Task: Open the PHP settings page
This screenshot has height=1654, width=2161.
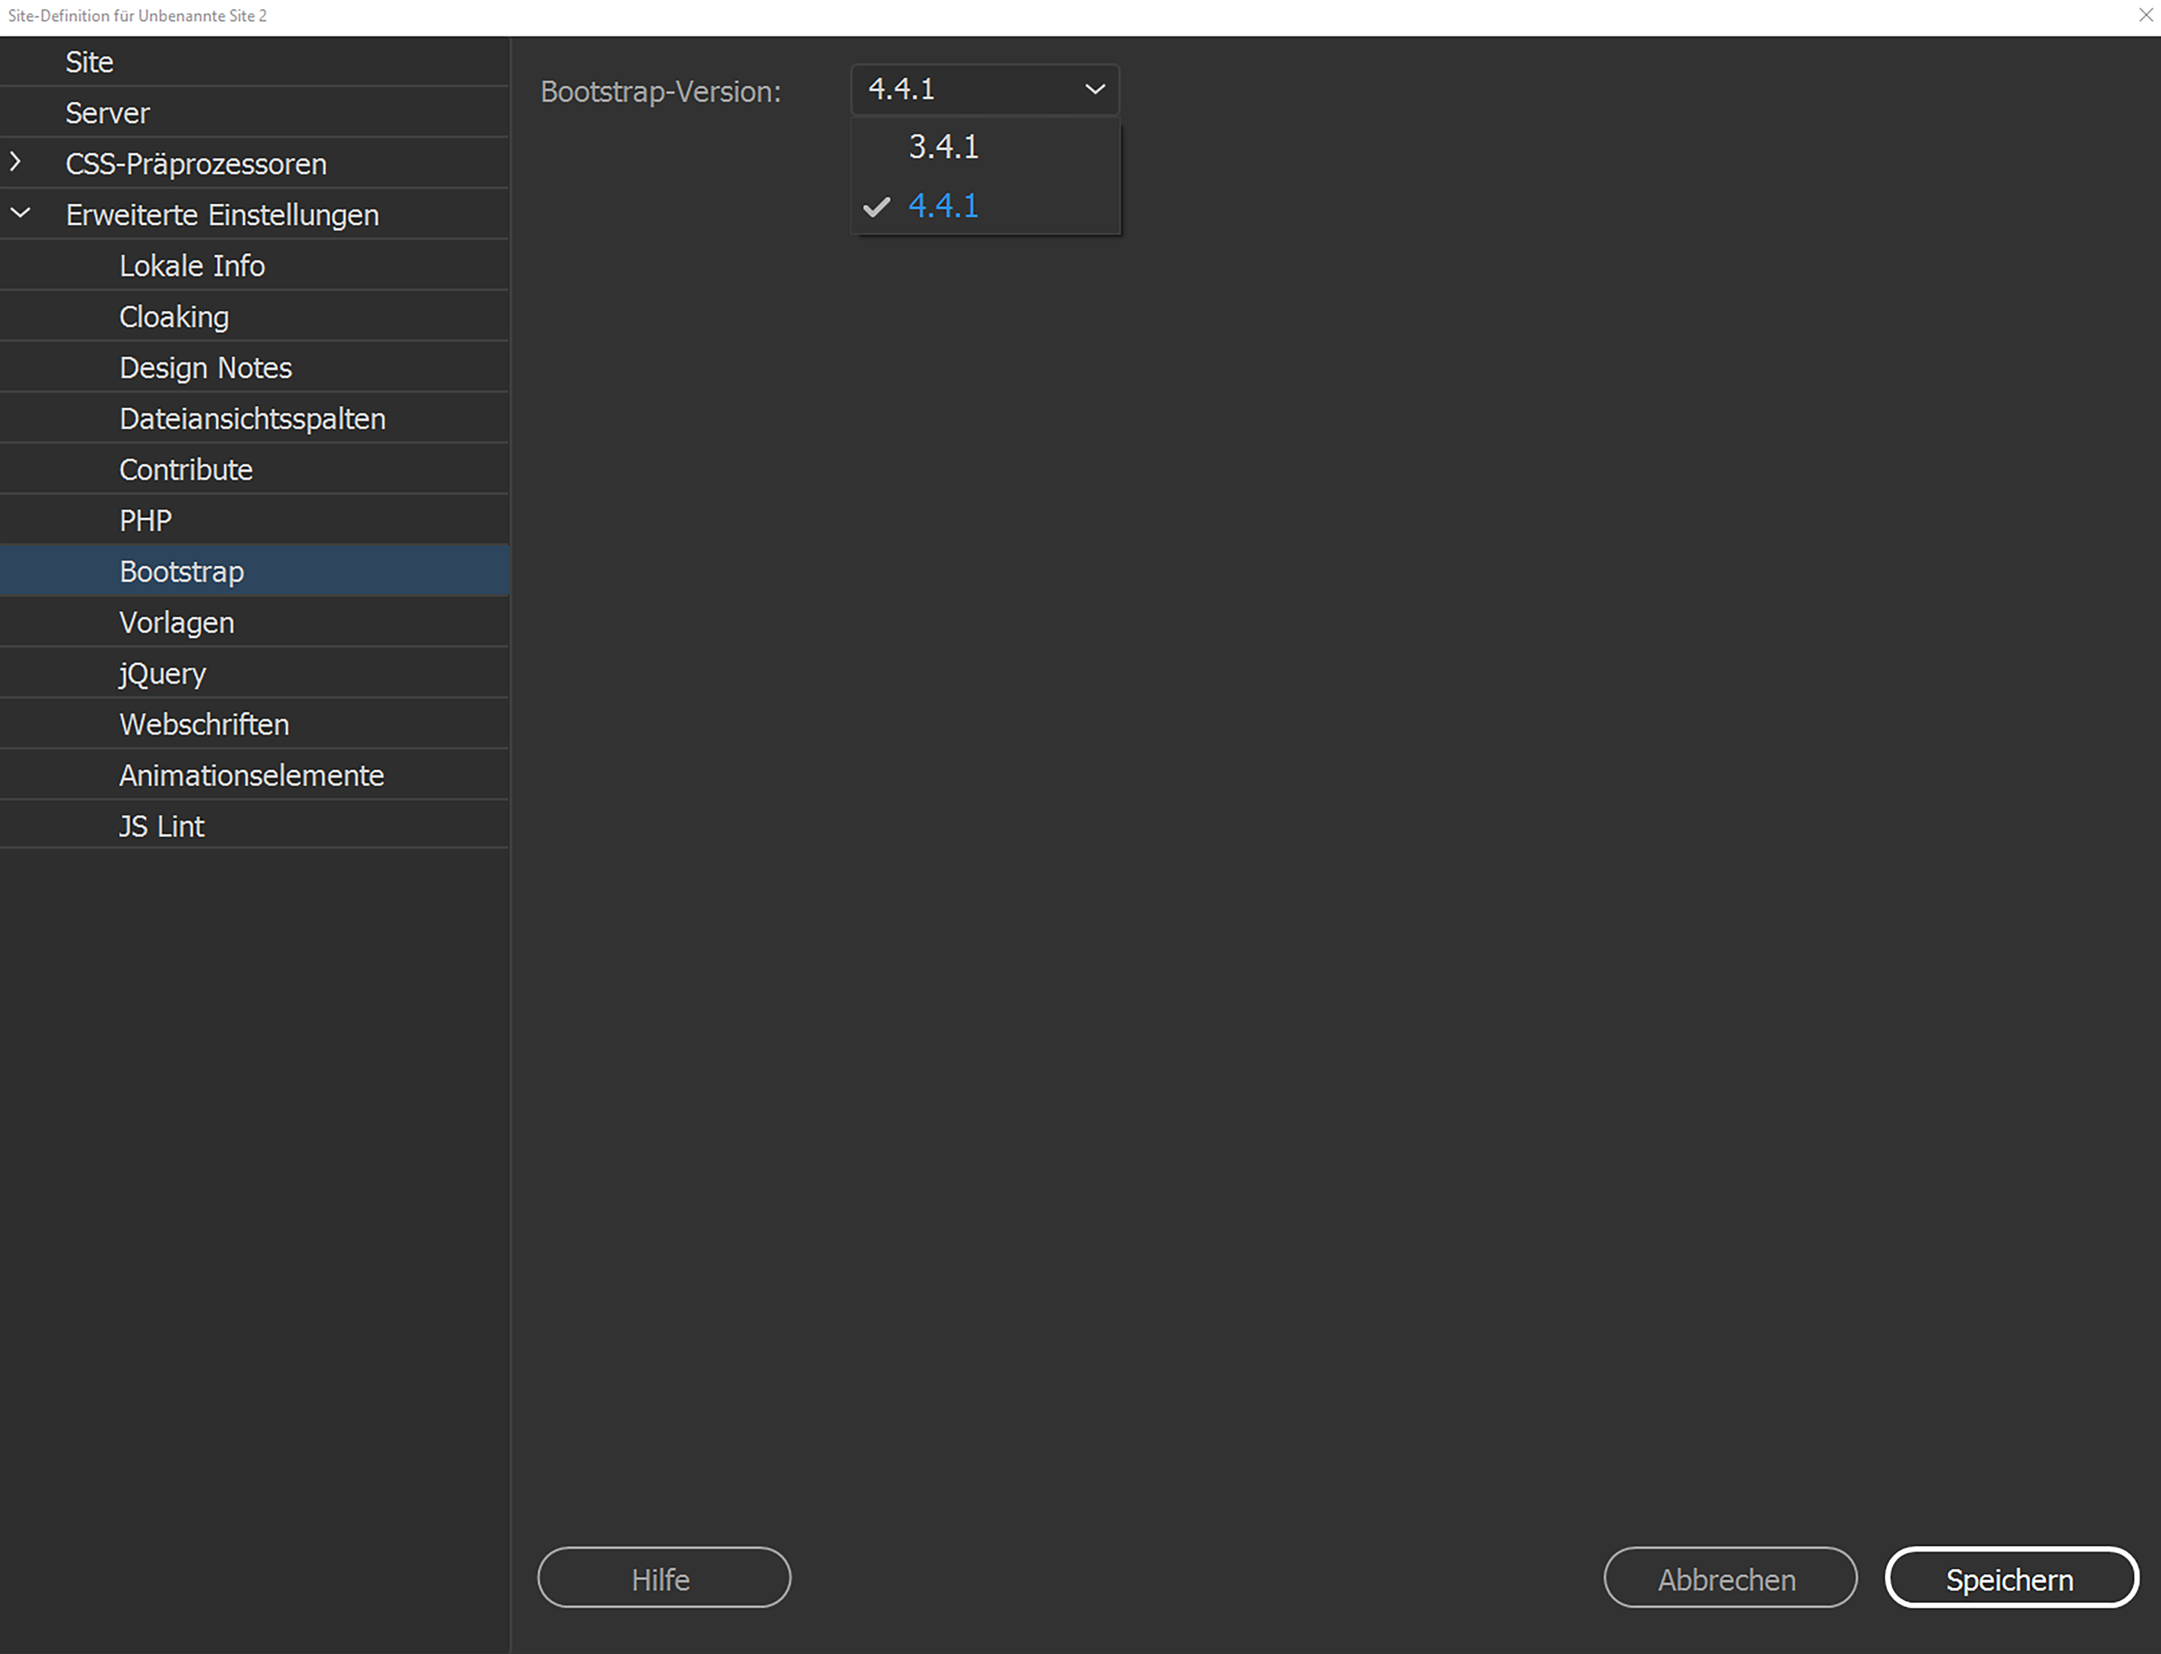Action: tap(145, 520)
